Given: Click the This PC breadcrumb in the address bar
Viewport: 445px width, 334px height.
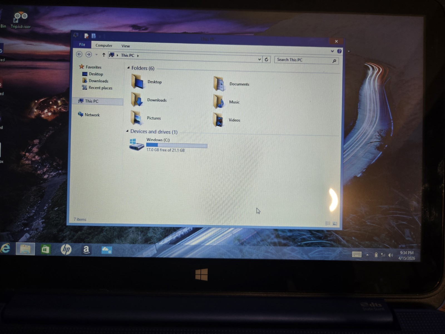Looking at the screenshot, I should pos(127,55).
